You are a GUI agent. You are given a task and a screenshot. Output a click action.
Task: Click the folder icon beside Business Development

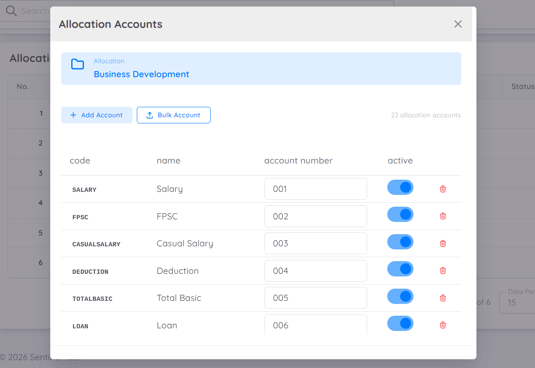pos(77,64)
